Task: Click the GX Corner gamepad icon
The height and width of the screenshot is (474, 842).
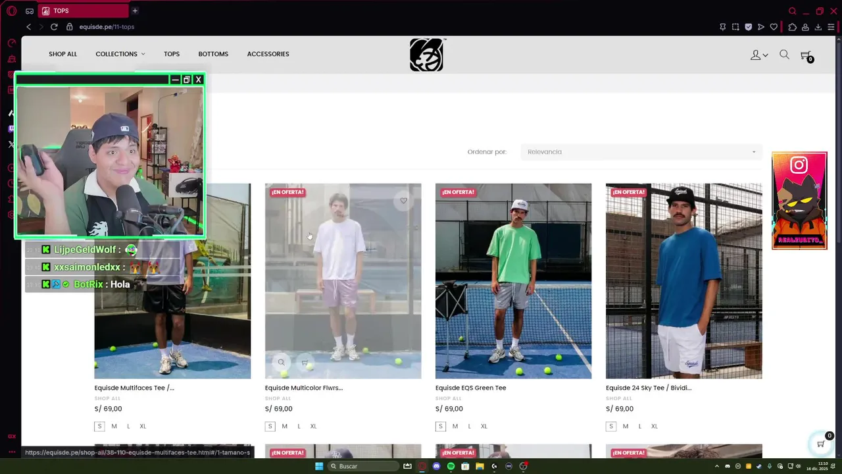Action: 30,11
